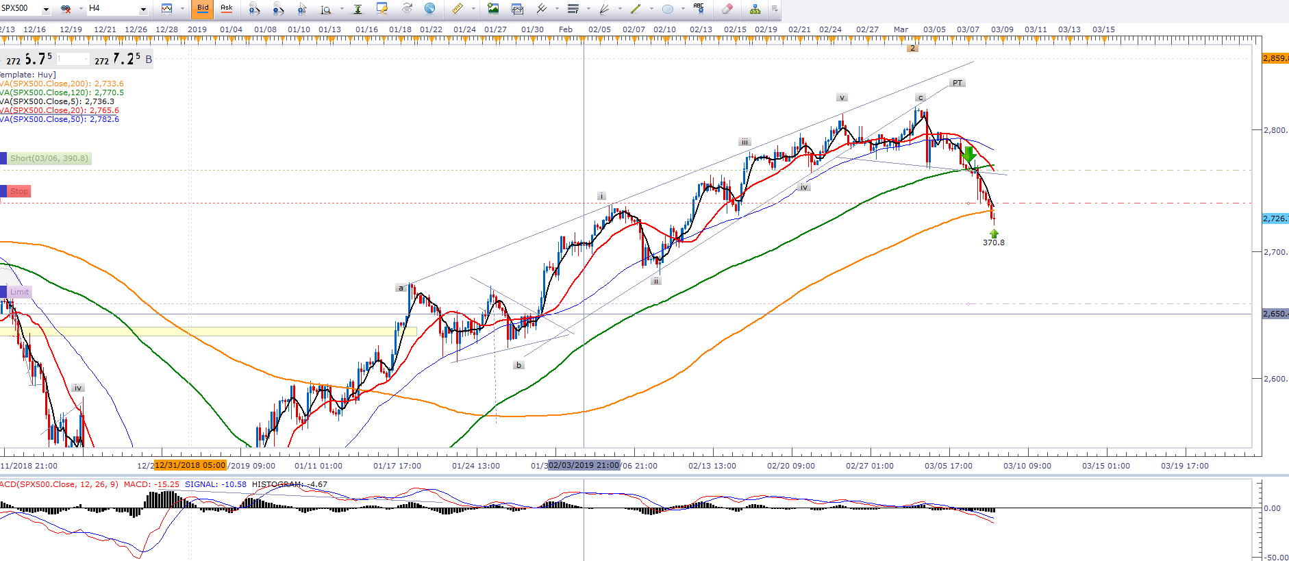
Task: Click the 370.8 arrow marker on chart
Action: (994, 234)
